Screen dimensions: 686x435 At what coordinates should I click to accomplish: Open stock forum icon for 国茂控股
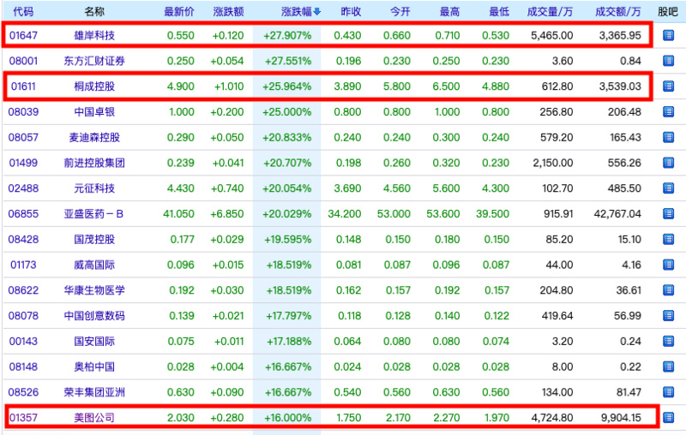pos(668,239)
